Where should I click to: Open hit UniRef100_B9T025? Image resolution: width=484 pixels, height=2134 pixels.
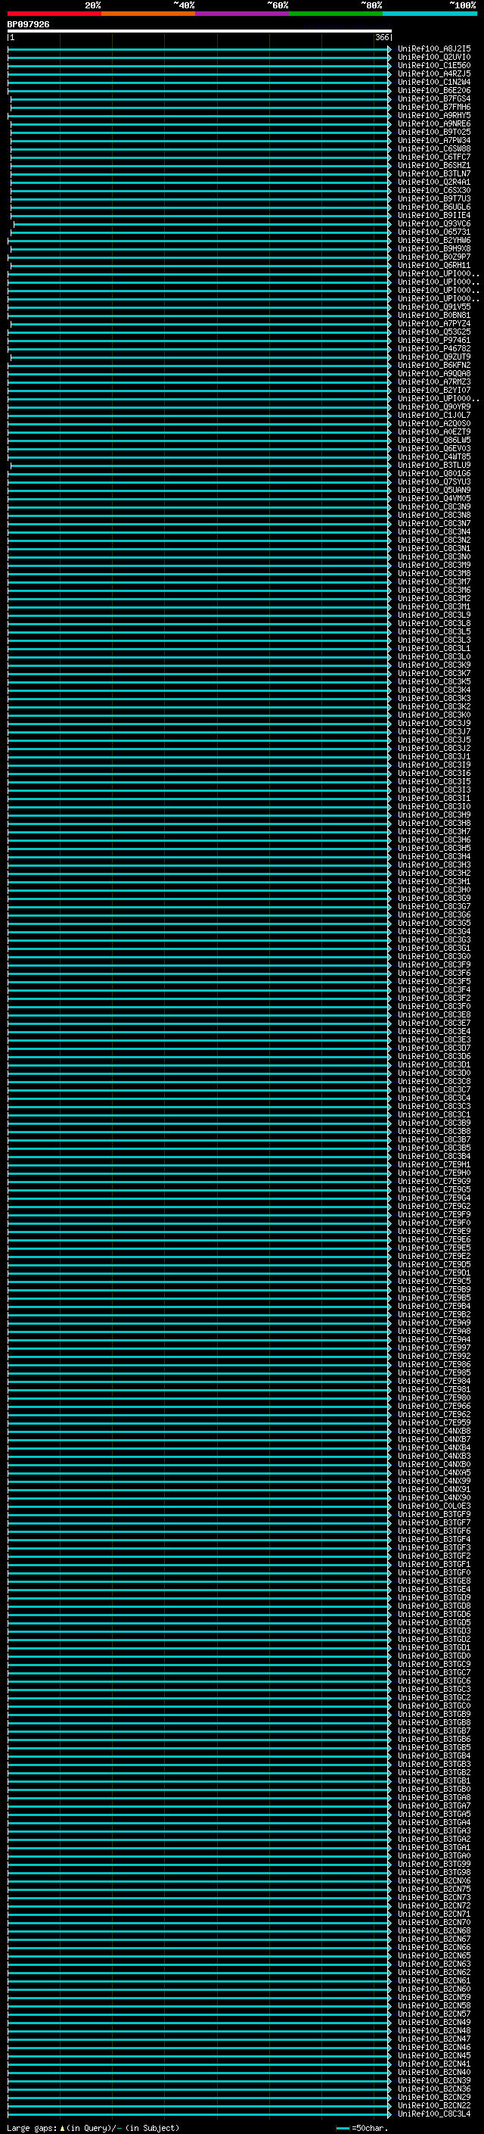click(x=434, y=132)
